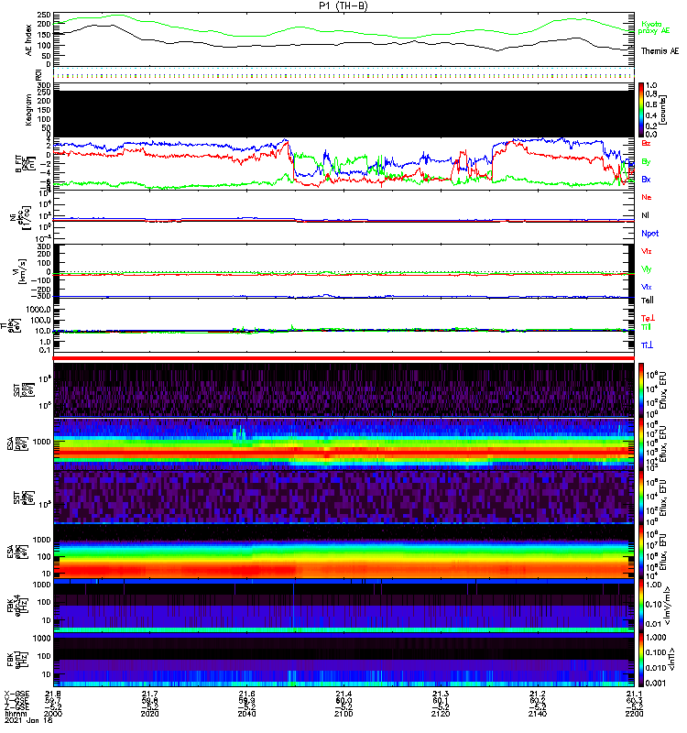Click the "21.8" X-GSE position value
687x733 pixels.
53,694
